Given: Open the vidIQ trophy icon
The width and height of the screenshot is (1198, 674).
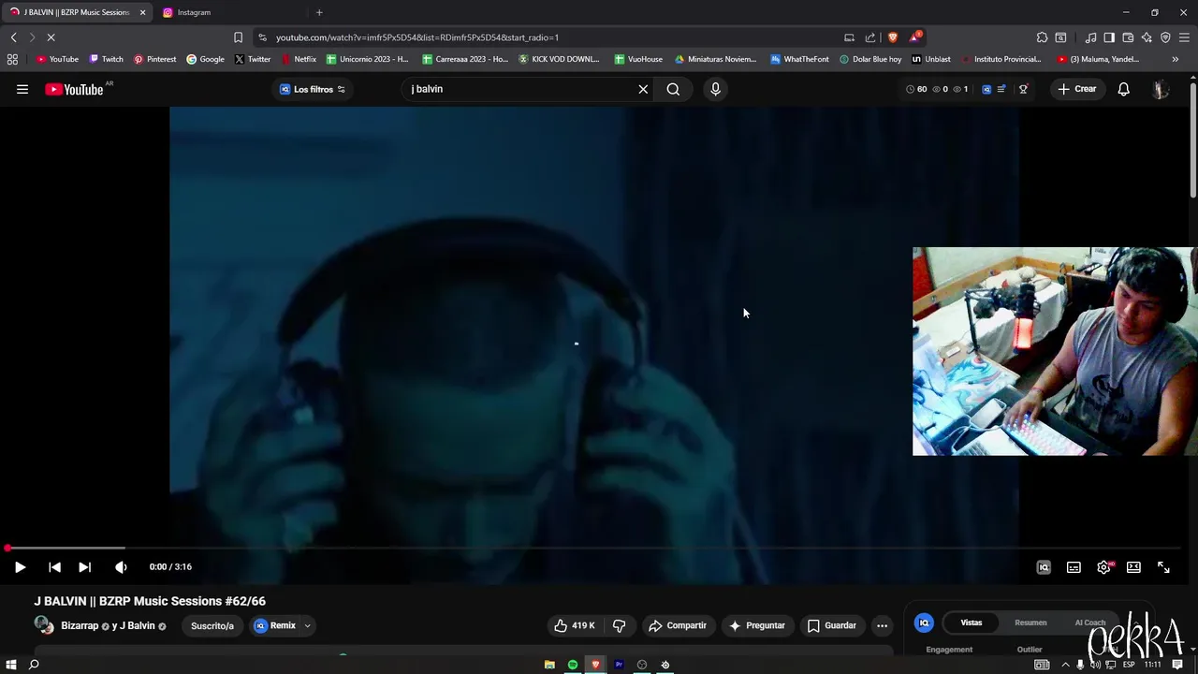Looking at the screenshot, I should click(x=1023, y=89).
